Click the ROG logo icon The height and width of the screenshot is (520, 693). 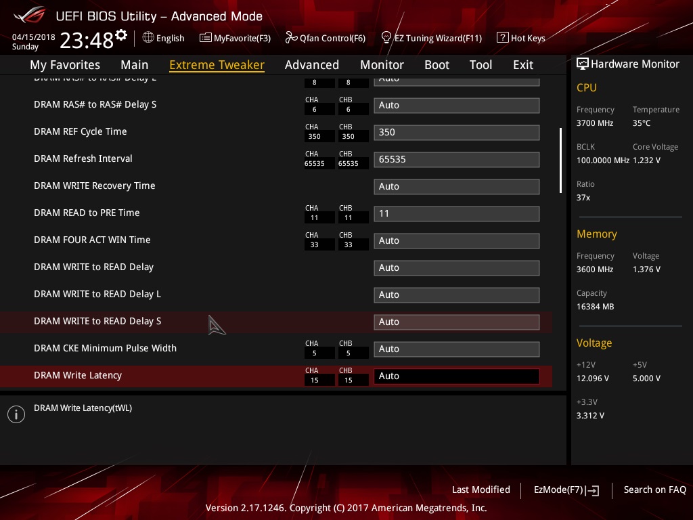[x=30, y=16]
